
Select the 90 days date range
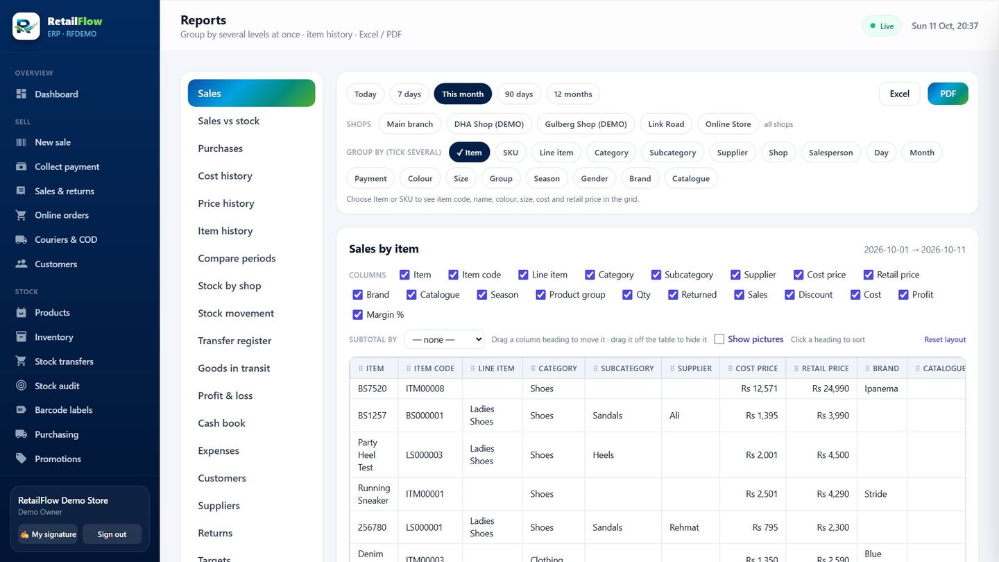click(x=519, y=94)
